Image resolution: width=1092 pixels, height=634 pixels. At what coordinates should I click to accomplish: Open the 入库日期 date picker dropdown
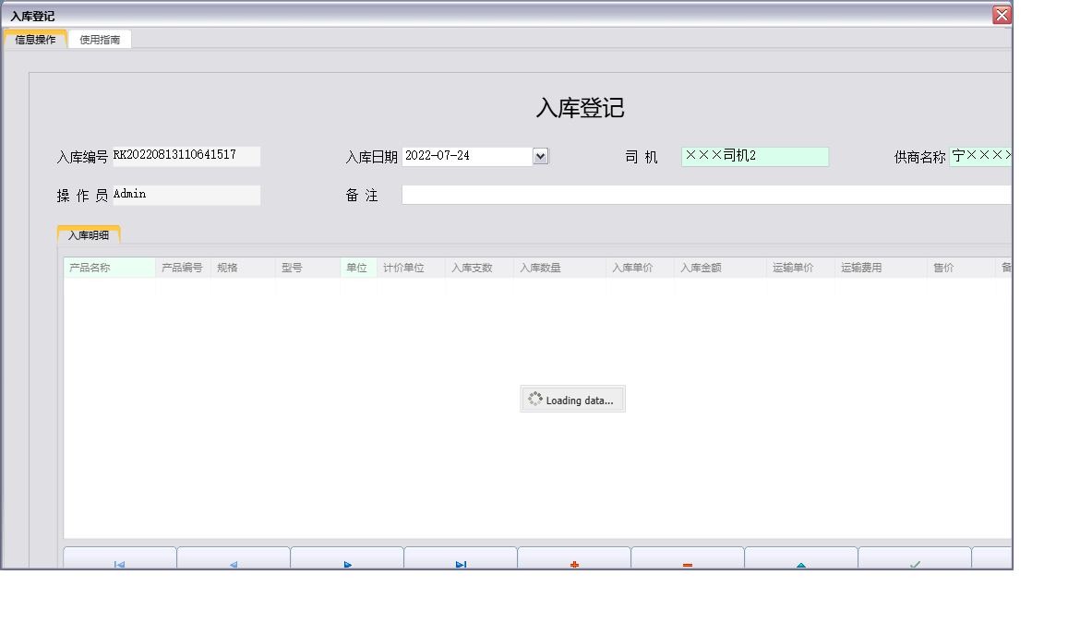540,156
